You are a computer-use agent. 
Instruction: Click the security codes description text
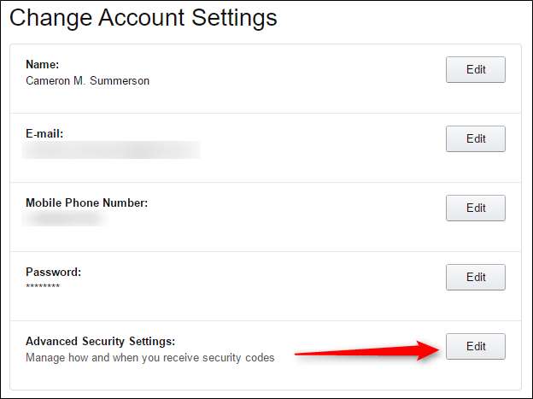click(x=150, y=357)
